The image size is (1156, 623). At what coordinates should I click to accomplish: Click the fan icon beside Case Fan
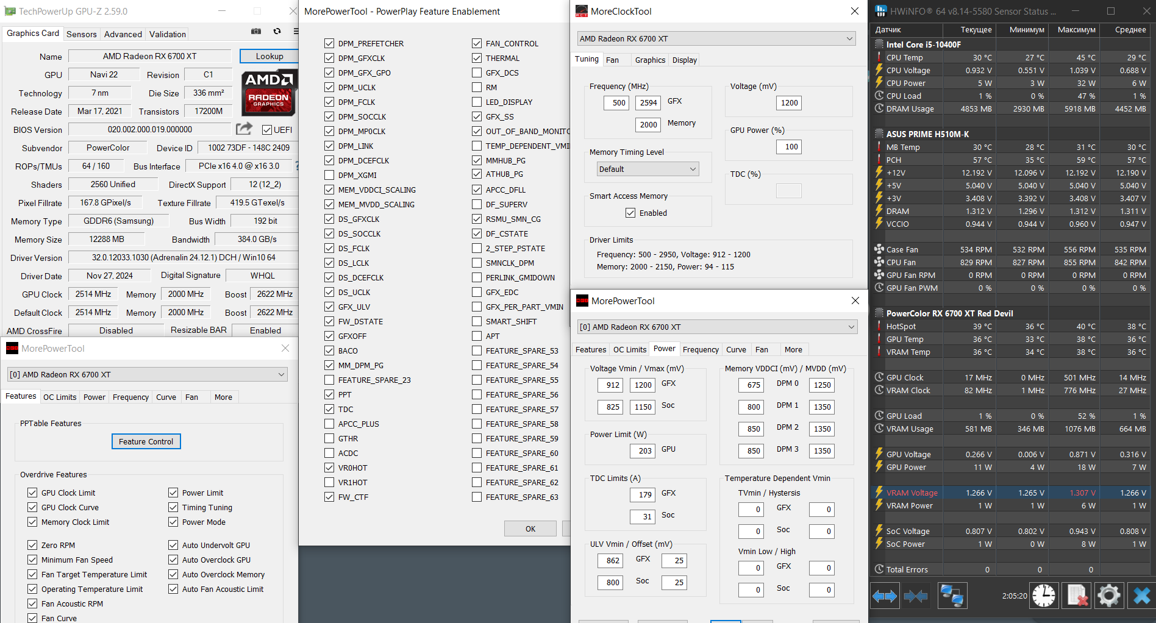(x=879, y=249)
